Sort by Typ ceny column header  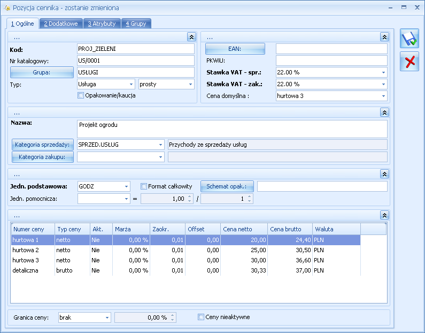click(72, 229)
